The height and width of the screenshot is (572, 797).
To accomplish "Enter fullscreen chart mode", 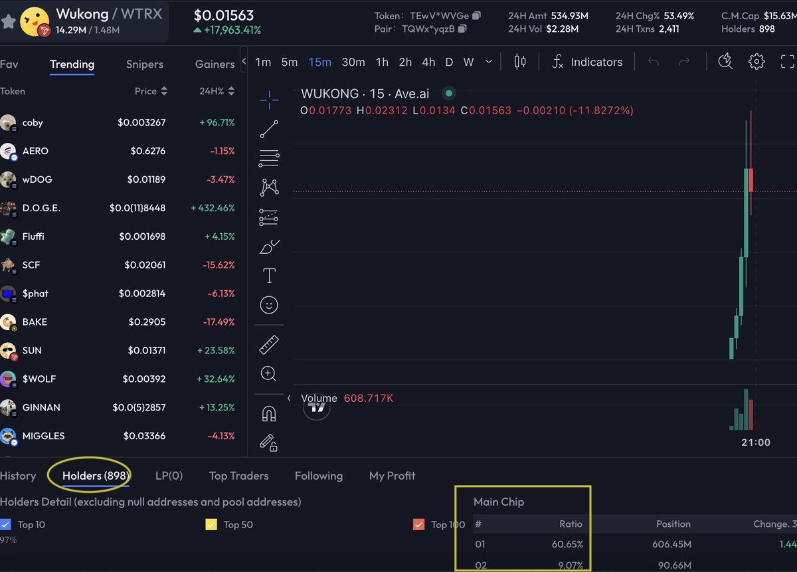I will pyautogui.click(x=788, y=62).
